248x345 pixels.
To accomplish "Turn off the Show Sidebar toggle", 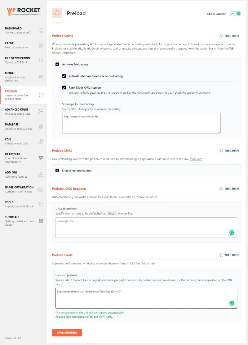I will (235, 14).
